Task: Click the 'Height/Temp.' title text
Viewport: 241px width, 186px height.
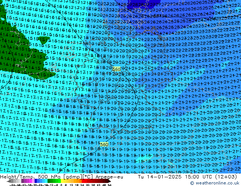Action: tap(18, 177)
